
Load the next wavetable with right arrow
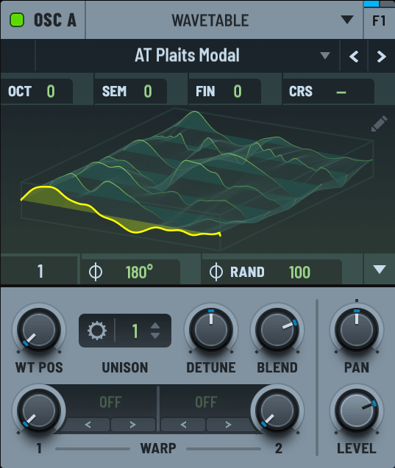[x=381, y=57]
